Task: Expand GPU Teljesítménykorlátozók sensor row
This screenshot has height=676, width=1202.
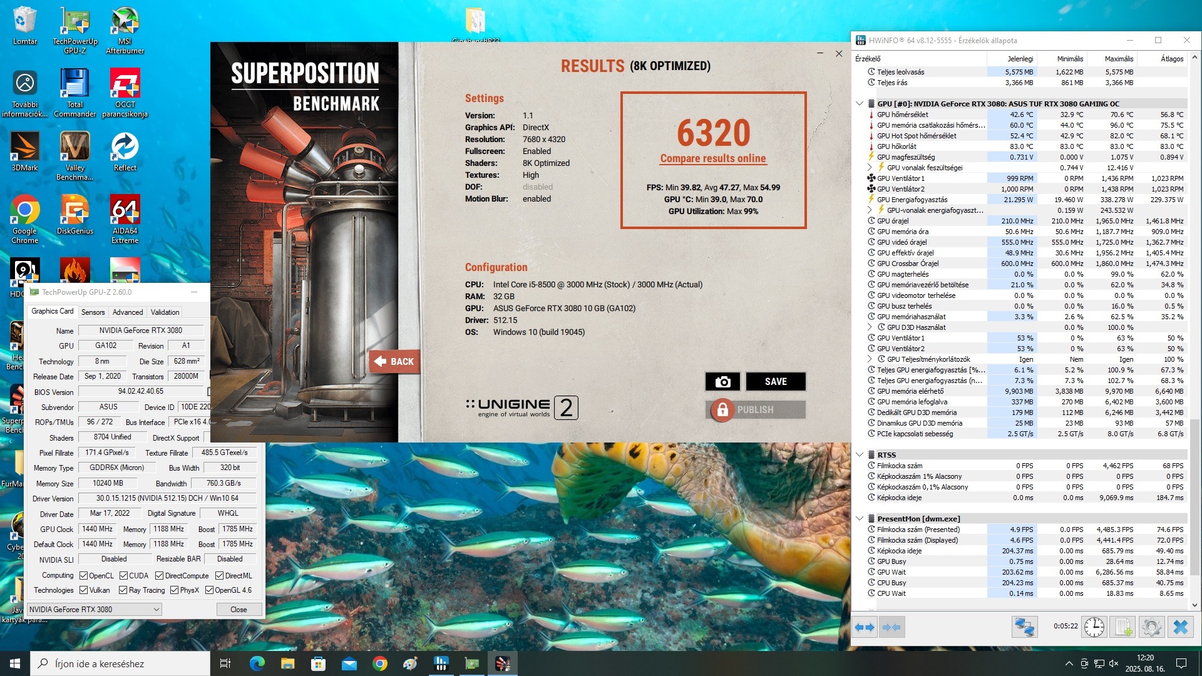Action: coord(870,359)
